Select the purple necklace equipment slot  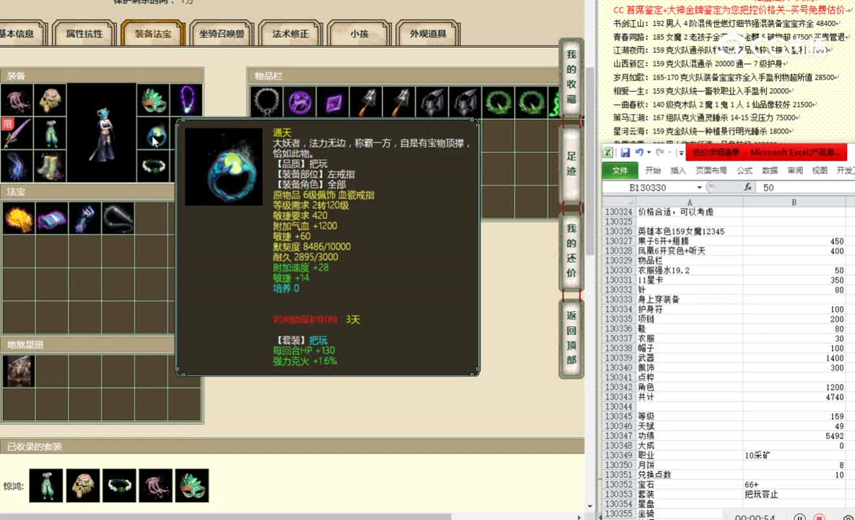tap(186, 100)
